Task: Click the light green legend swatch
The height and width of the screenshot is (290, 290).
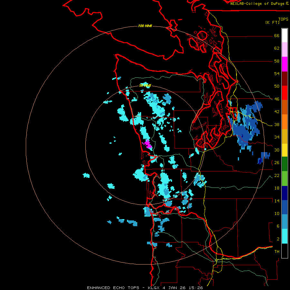Action: [x=285, y=178]
